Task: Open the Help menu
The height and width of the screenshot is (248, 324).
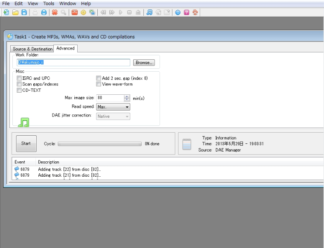Action: click(x=86, y=3)
